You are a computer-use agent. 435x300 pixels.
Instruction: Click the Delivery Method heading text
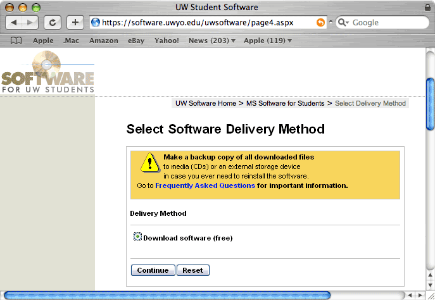point(158,213)
